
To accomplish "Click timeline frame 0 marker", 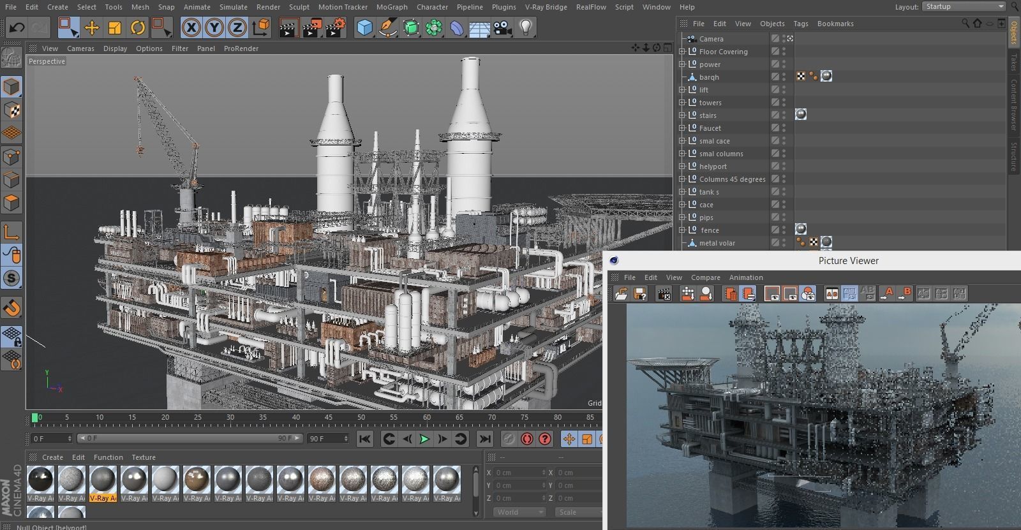I will point(35,418).
